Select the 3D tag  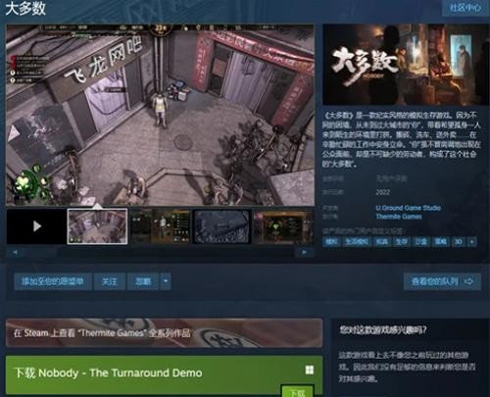(459, 242)
